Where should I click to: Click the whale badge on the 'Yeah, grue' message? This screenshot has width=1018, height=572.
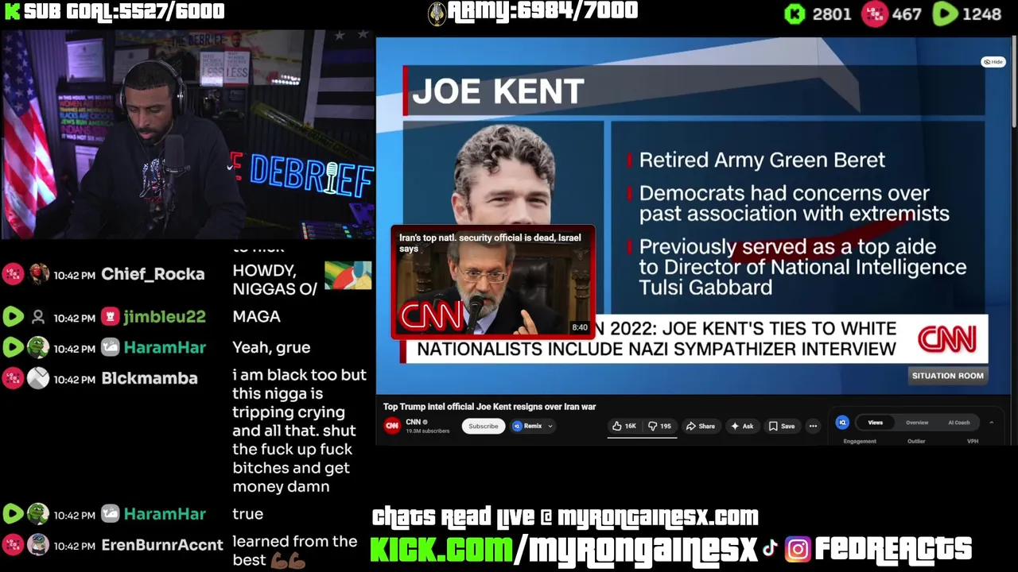point(110,348)
